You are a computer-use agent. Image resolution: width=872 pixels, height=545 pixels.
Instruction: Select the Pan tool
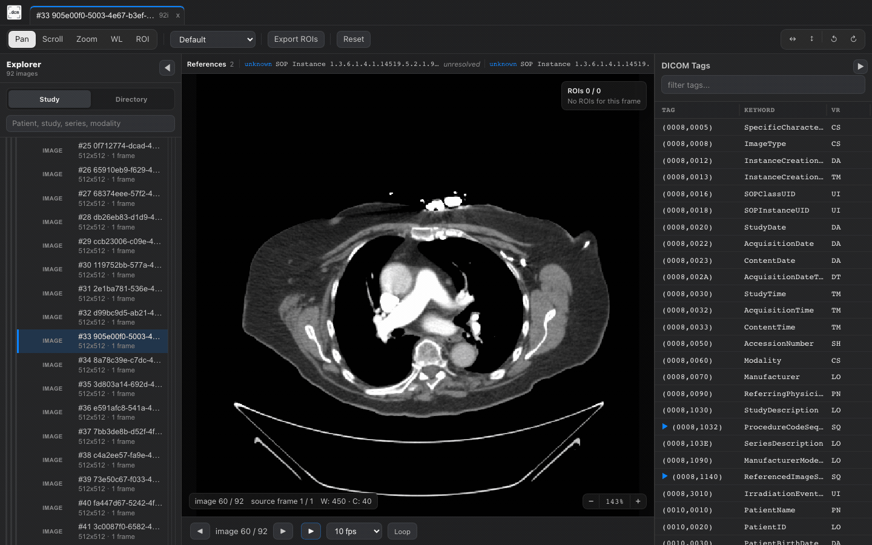coord(22,39)
